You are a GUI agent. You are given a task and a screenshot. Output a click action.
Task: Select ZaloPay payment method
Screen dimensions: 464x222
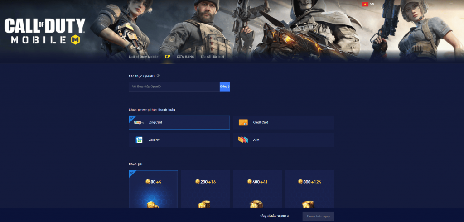pos(179,140)
